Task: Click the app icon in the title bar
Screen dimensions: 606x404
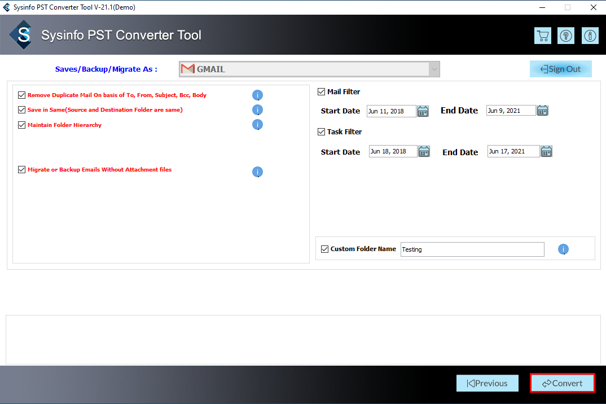Action: 7,7
